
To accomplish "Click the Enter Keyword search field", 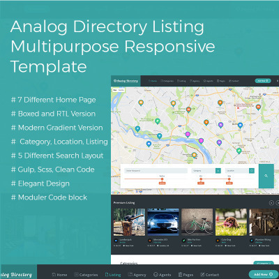I will click(x=156, y=171).
